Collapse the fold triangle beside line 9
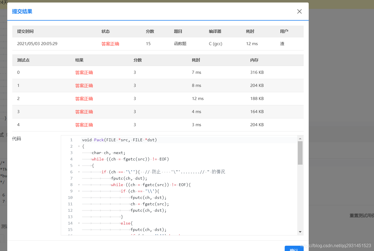This screenshot has height=251, width=374. 79,191
